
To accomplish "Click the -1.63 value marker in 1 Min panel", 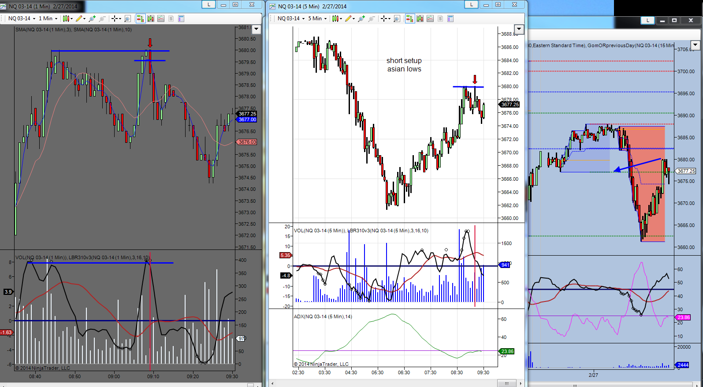I will click(x=7, y=332).
